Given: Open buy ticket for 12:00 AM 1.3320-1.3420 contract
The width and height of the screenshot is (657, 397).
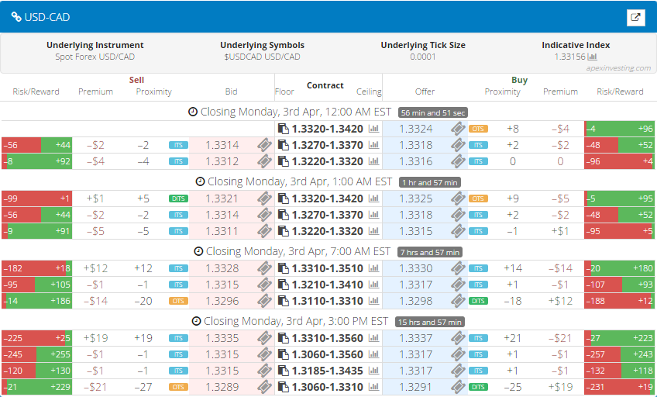Looking at the screenshot, I should (x=458, y=129).
